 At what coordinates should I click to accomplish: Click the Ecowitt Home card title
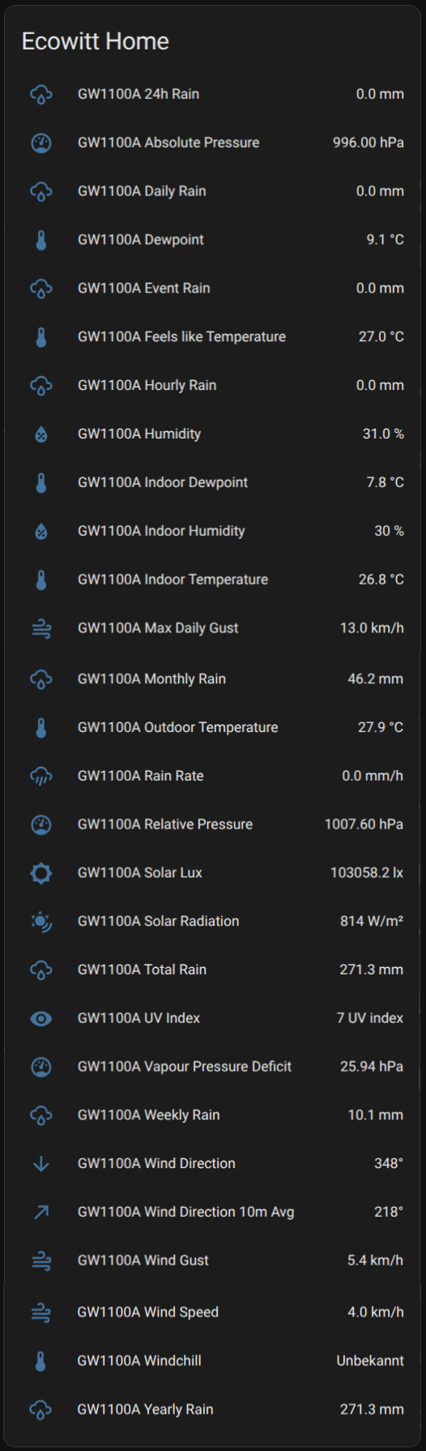click(x=96, y=41)
